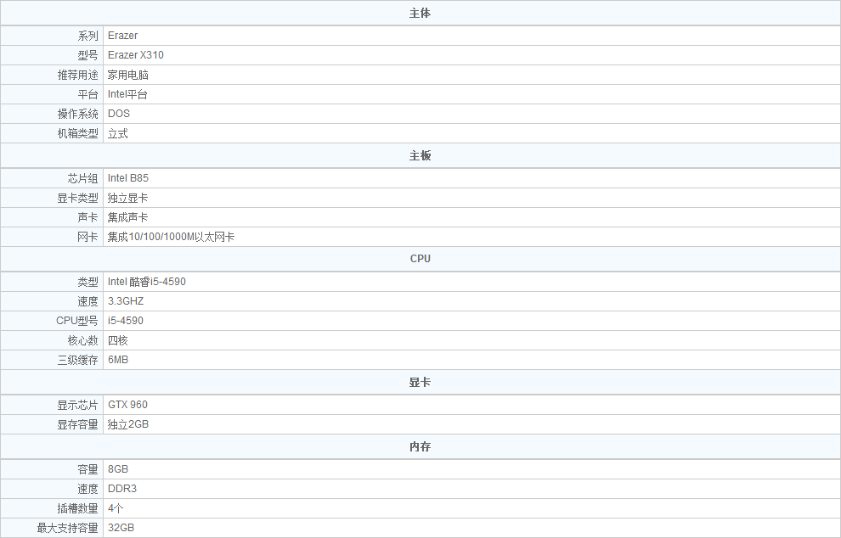Screen dimensions: 841x538
Task: Click the 机箱类型 label
Action: click(x=78, y=134)
